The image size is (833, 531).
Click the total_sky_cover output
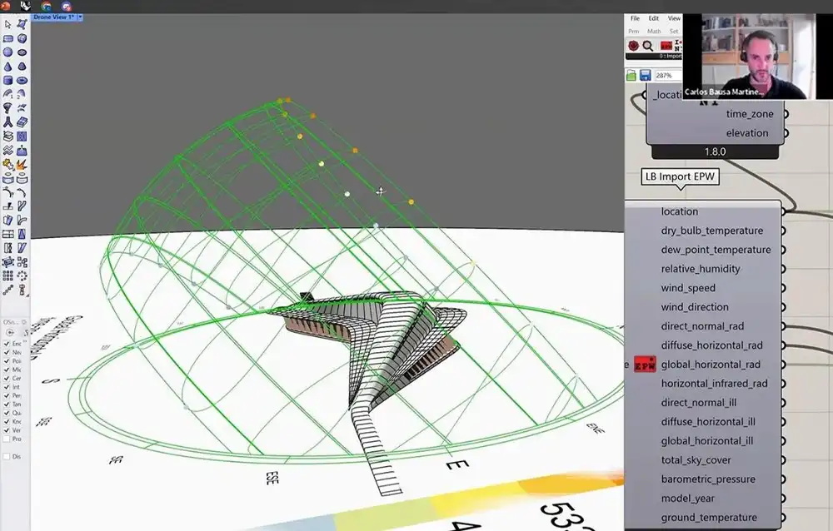point(696,460)
